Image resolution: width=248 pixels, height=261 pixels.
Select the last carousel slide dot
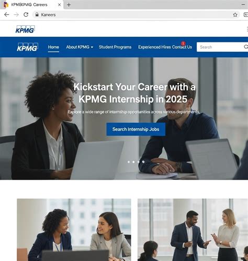[x=143, y=162]
